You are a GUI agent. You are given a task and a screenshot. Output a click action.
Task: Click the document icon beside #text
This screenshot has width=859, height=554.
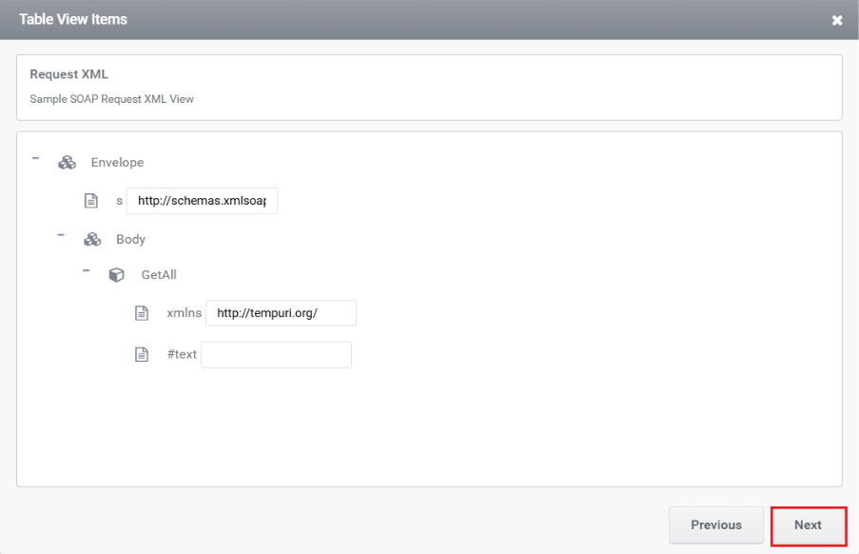[142, 354]
